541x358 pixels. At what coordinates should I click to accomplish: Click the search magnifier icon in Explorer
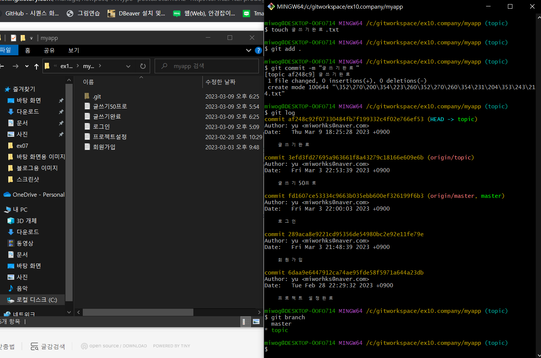pyautogui.click(x=164, y=66)
